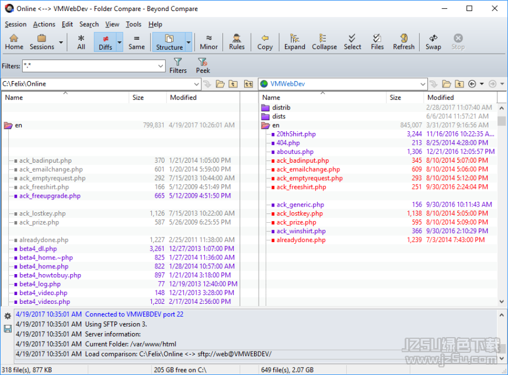Click the log panel scroll up arrow

(502, 315)
